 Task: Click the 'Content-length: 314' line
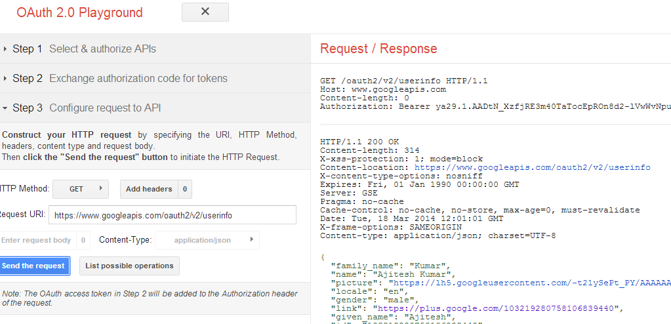click(x=370, y=150)
